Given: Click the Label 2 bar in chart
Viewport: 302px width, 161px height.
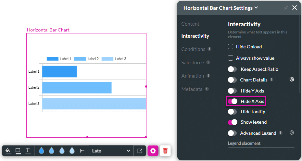Looking at the screenshot, I should tap(77, 88).
